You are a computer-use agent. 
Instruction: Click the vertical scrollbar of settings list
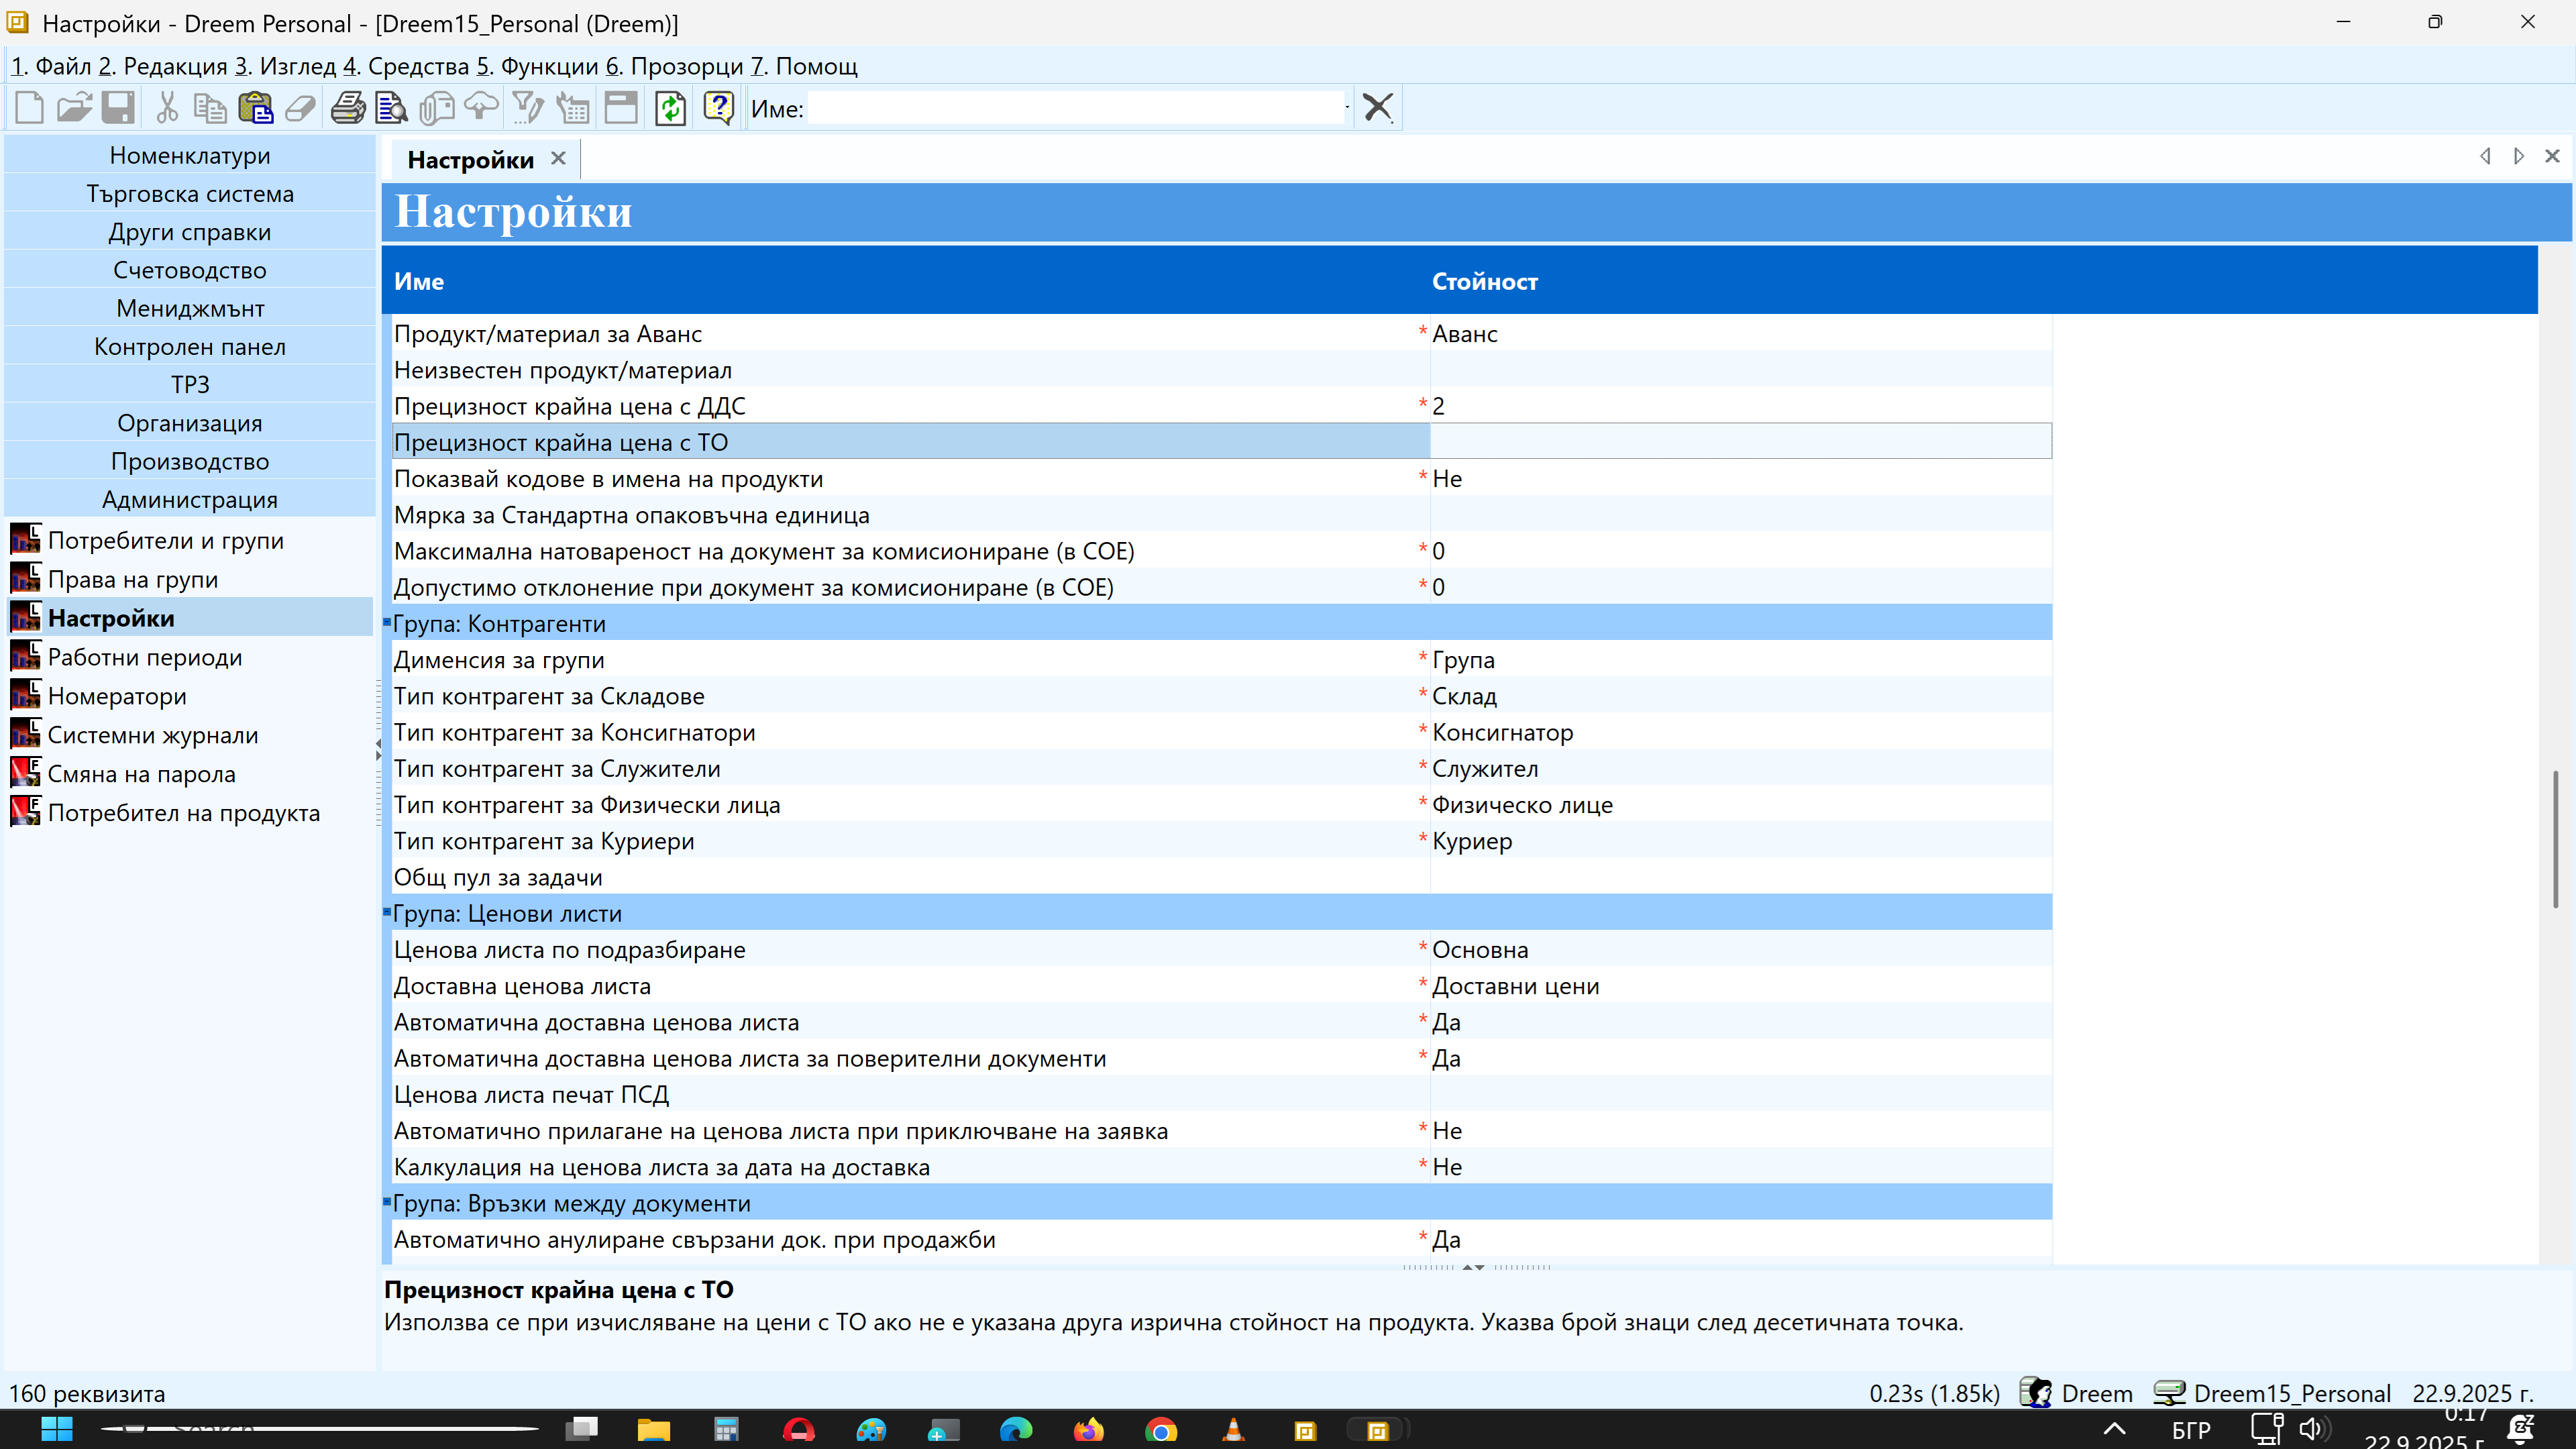(2555, 840)
